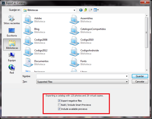Image resolution: width=152 pixels, height=119 pixels.
Task: Uncheck Export negative files
Action: [x=59, y=101]
